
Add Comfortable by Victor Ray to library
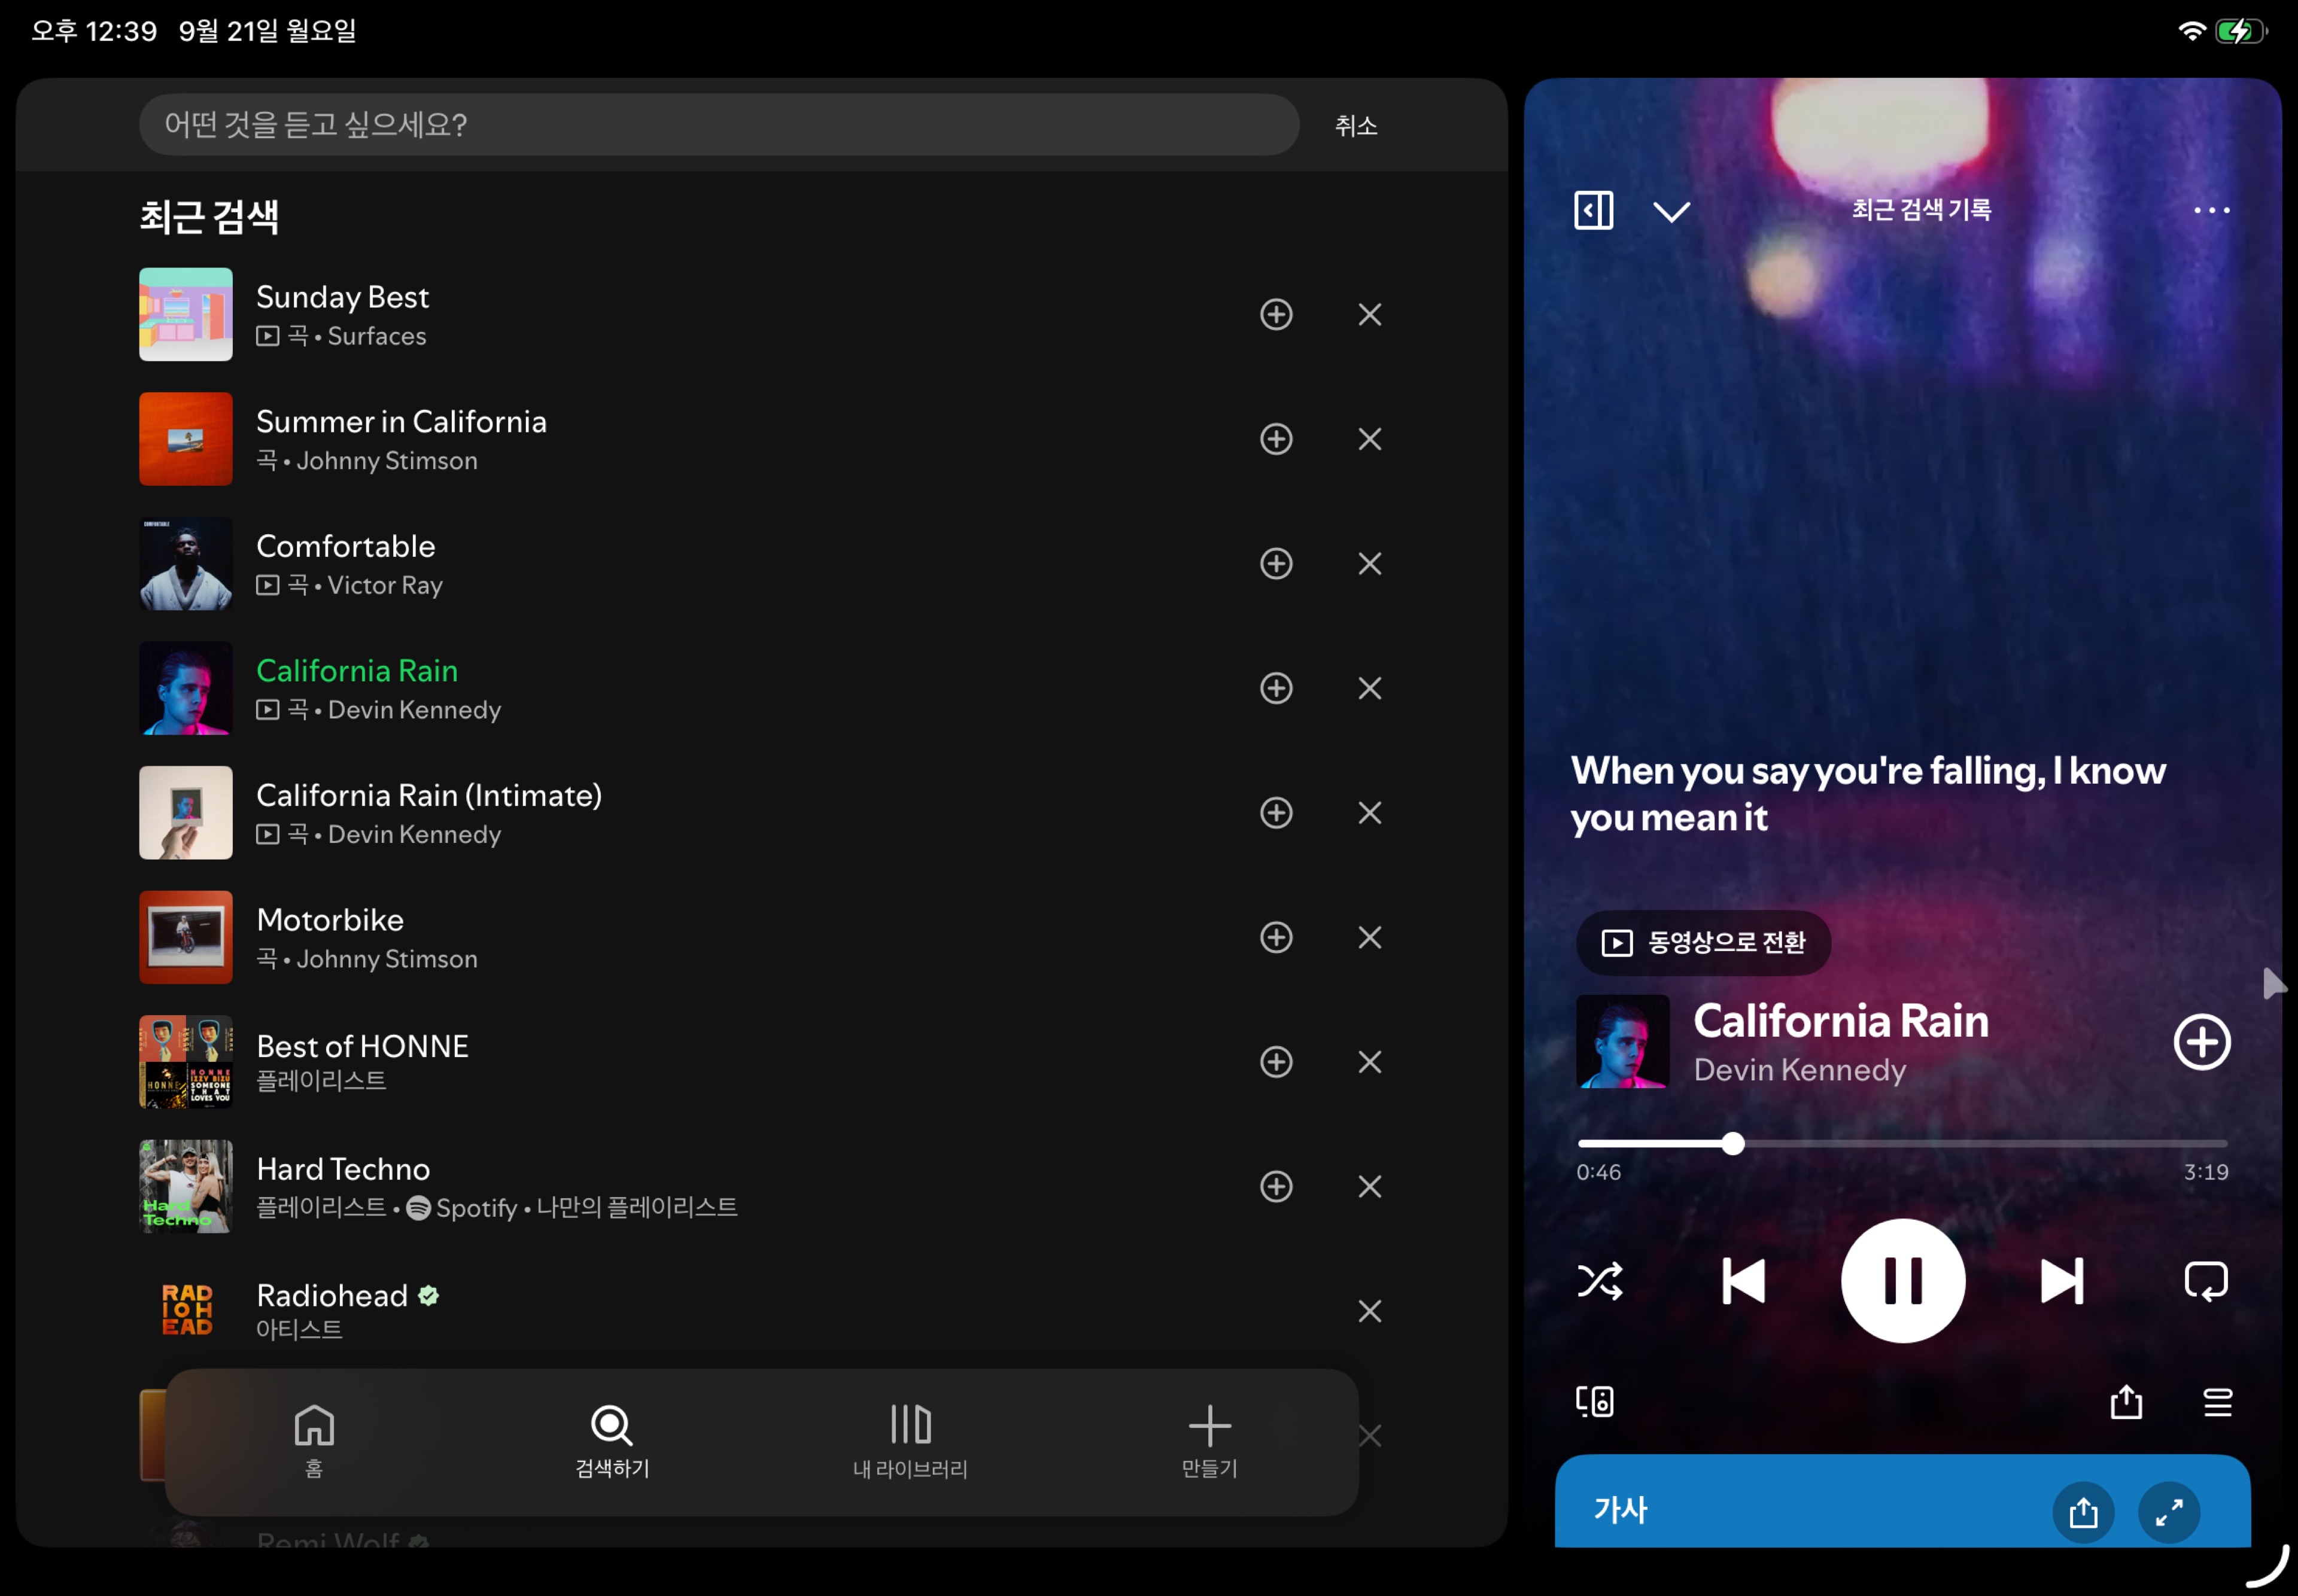tap(1275, 563)
